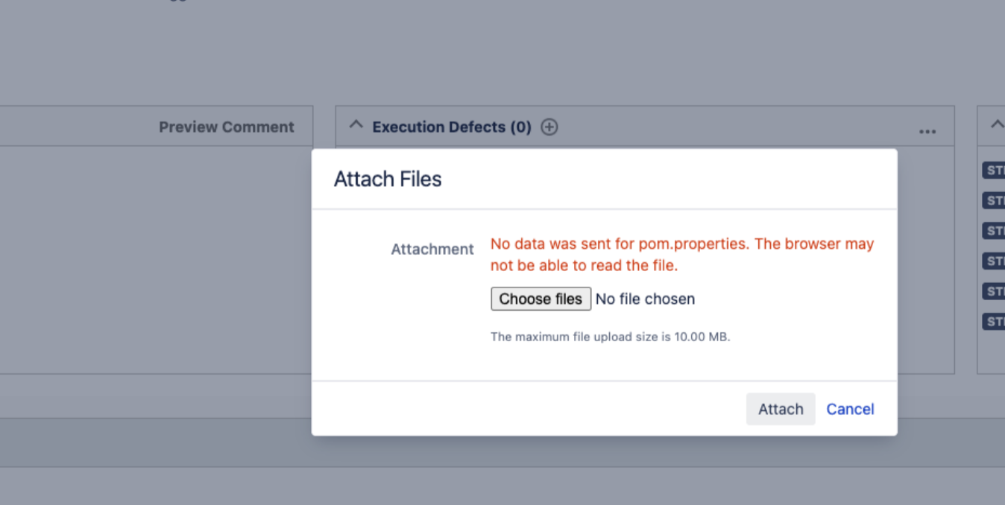Click the 'No file chosen' text
This screenshot has width=1005, height=505.
point(645,299)
